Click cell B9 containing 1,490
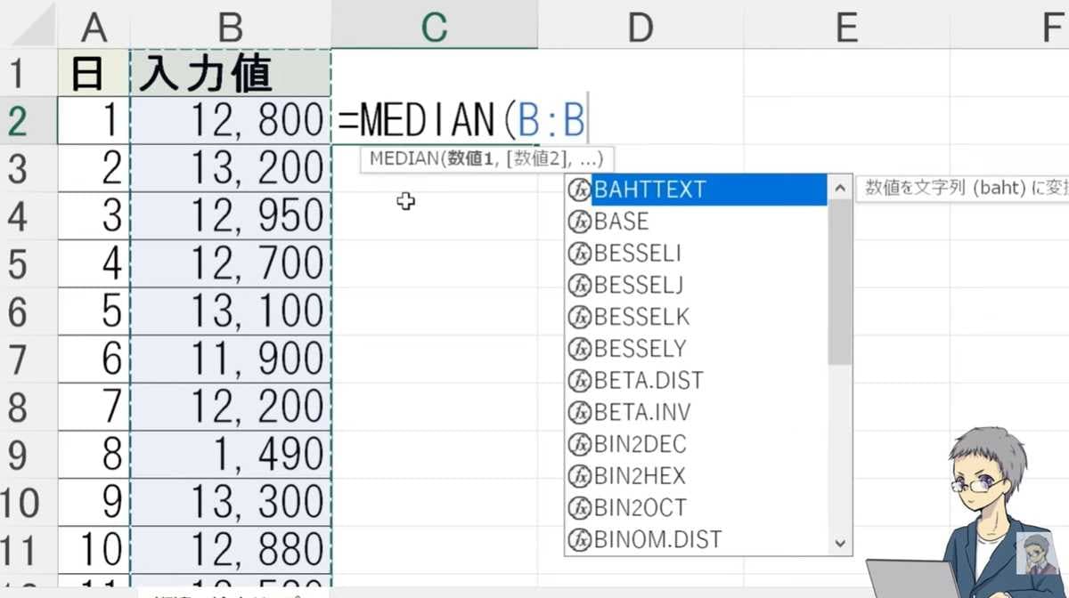 [230, 454]
